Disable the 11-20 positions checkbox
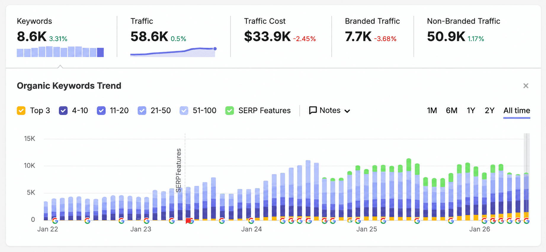The height and width of the screenshot is (252, 546). pos(101,111)
